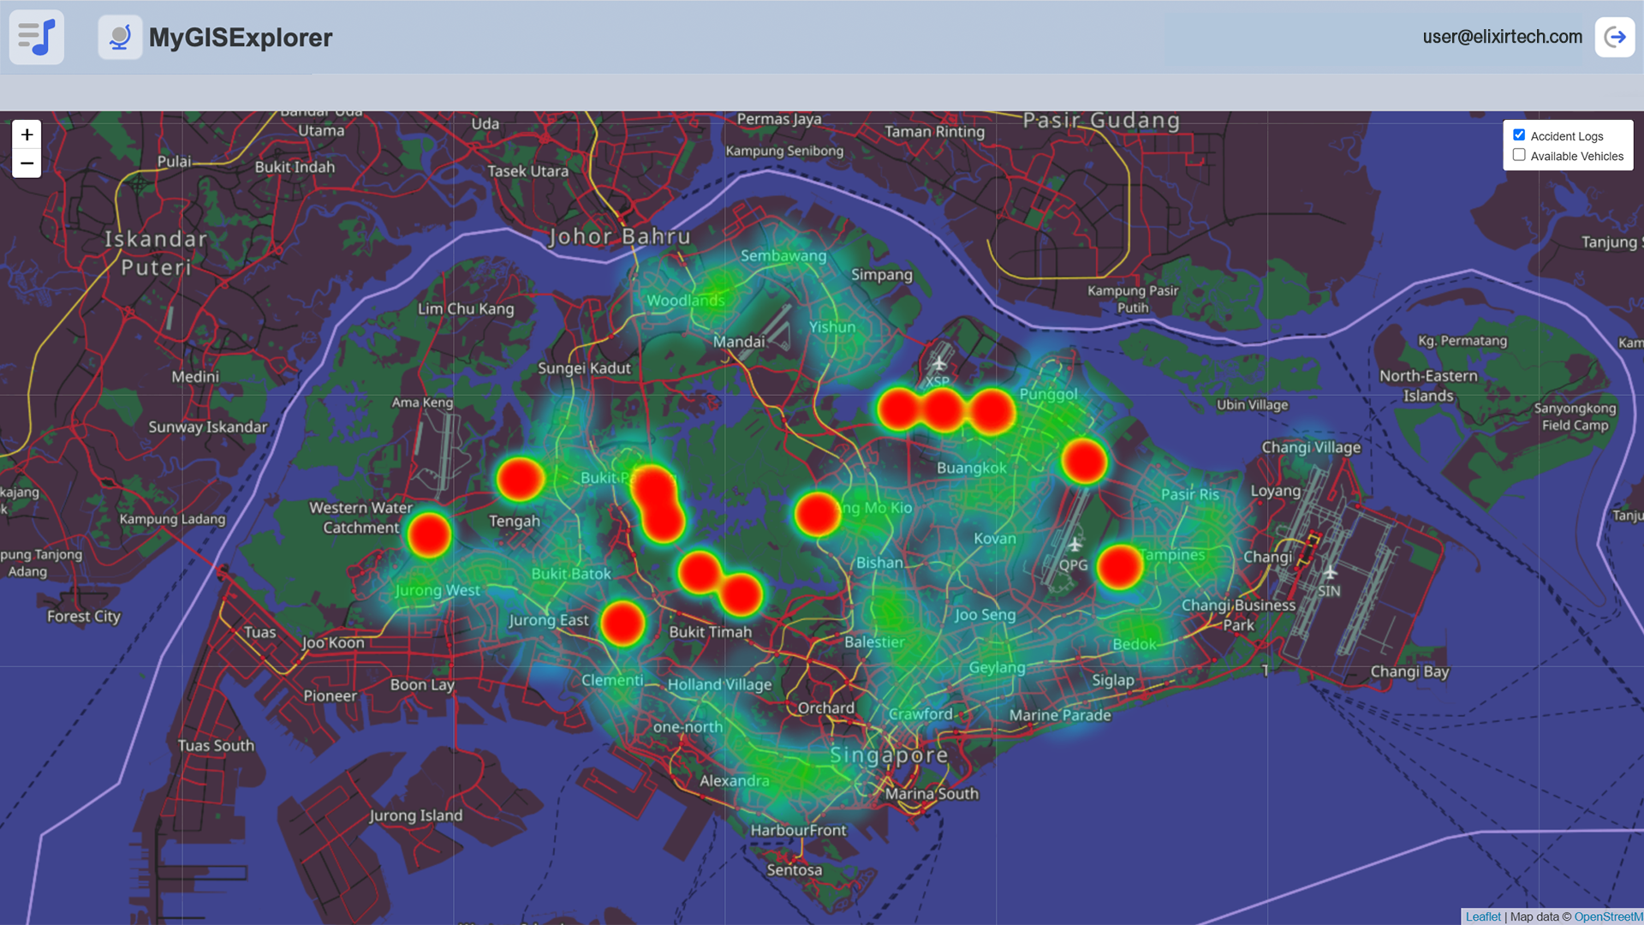Click the MyGISExplorer globe logo

point(120,37)
